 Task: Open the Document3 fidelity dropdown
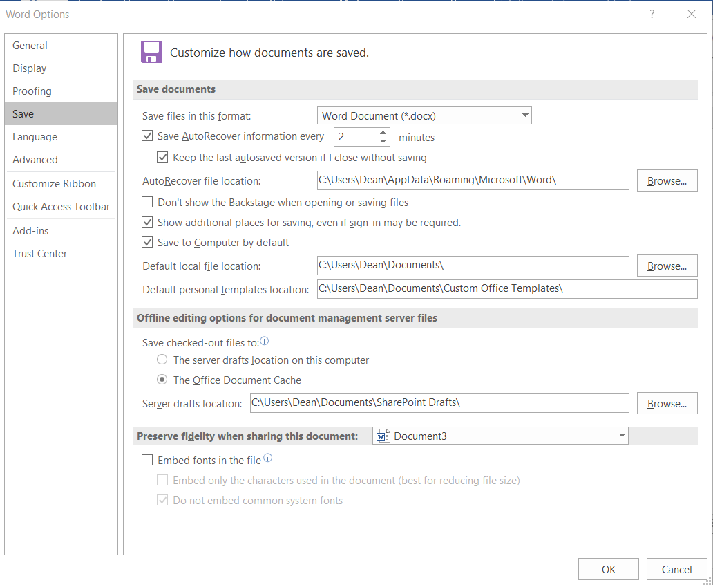tap(500, 436)
